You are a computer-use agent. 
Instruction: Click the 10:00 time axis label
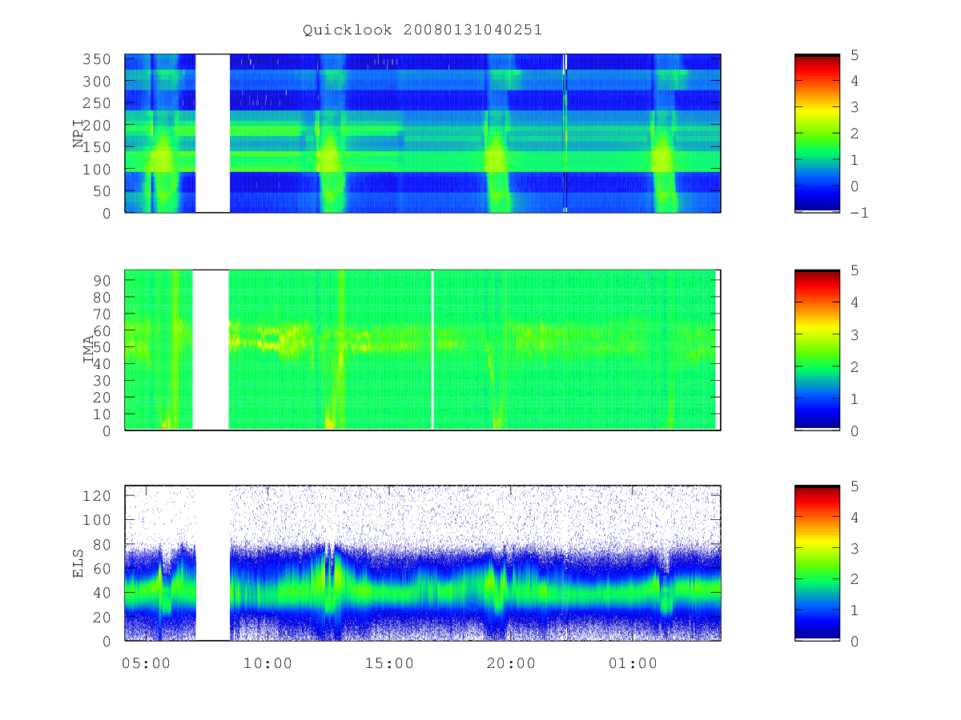(268, 663)
